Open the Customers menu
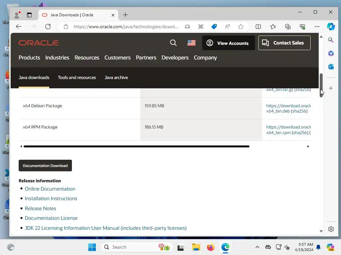The height and width of the screenshot is (255, 341). click(x=118, y=58)
